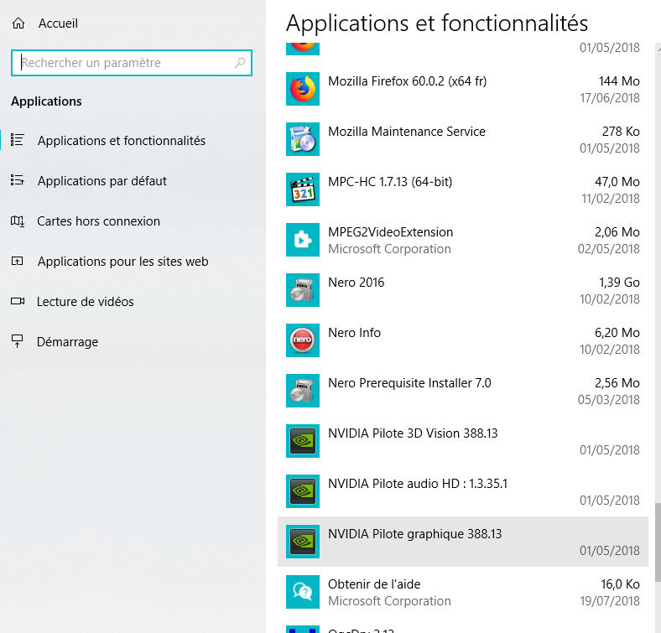Viewport: 661px width, 633px height.
Task: Click the Applications section heading
Action: (x=46, y=101)
